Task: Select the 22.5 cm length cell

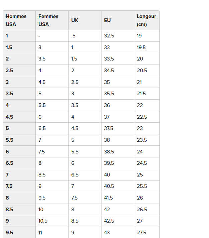Action: coord(142,117)
